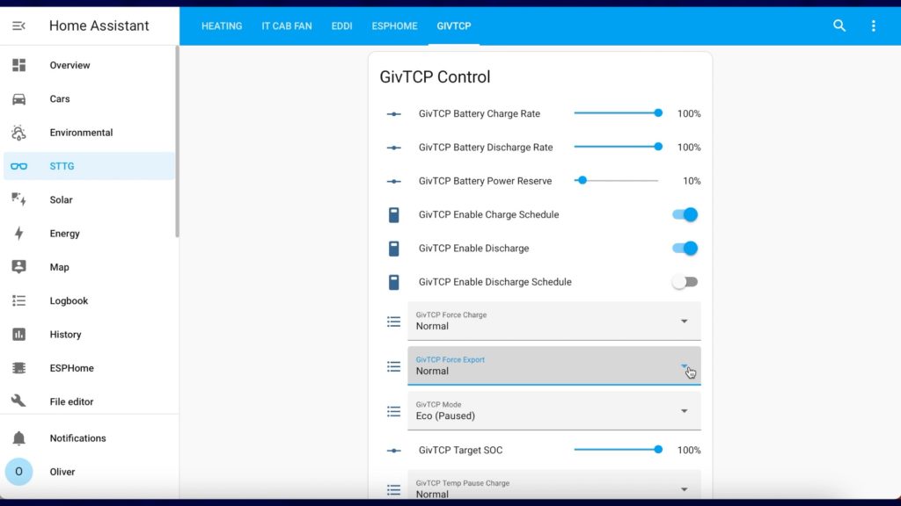This screenshot has height=506, width=901.
Task: Open File editor sidebar entry
Action: [89, 401]
